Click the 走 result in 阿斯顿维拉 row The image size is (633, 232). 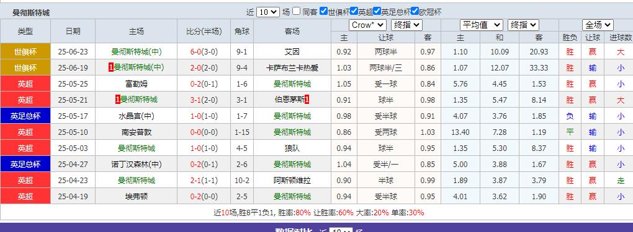621,181
